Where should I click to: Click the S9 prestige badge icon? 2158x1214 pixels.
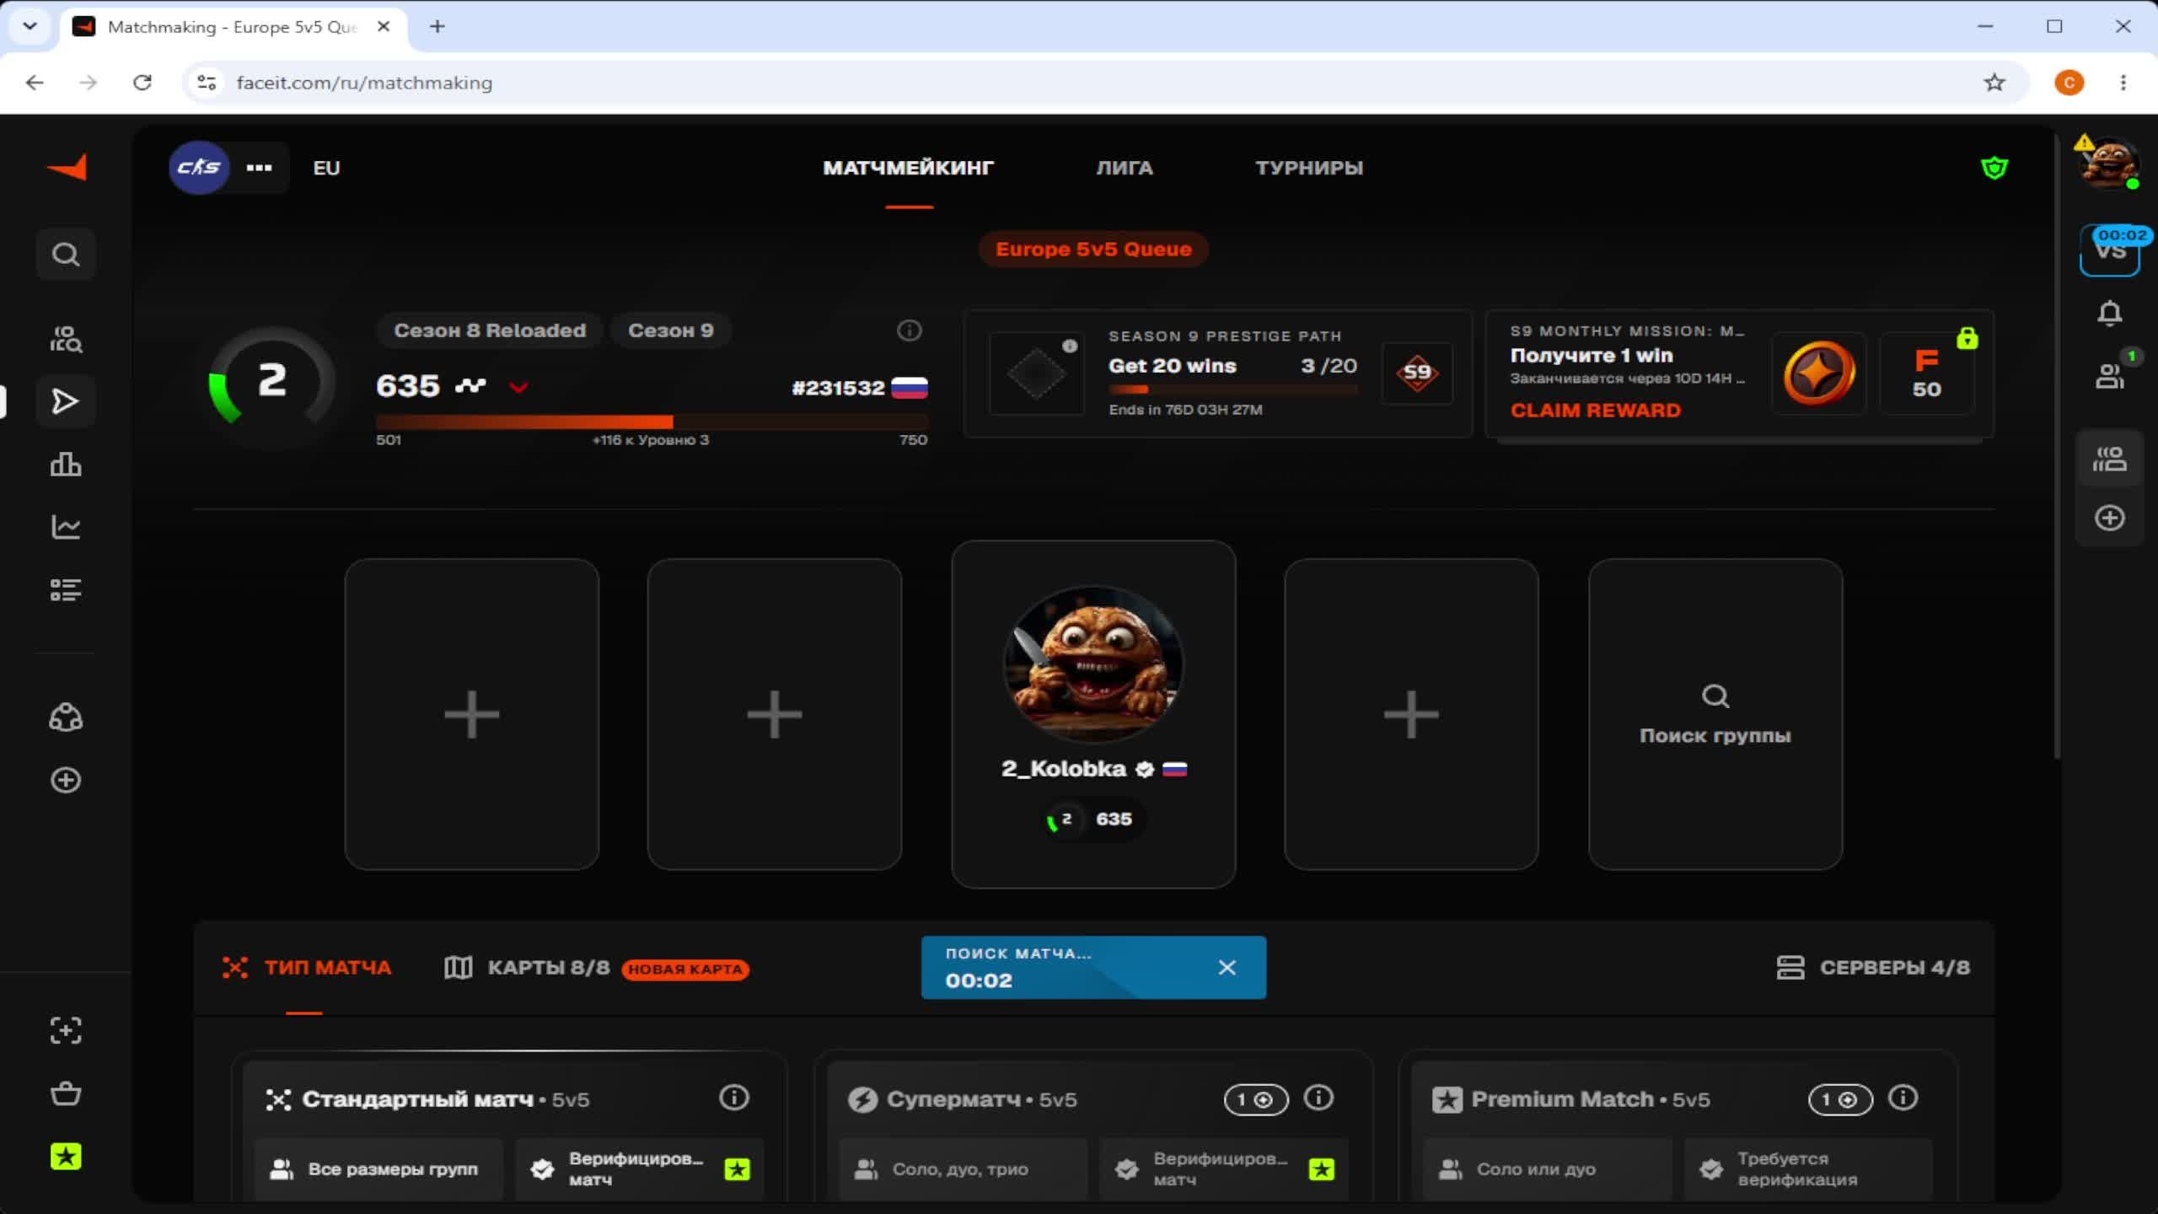(1417, 373)
